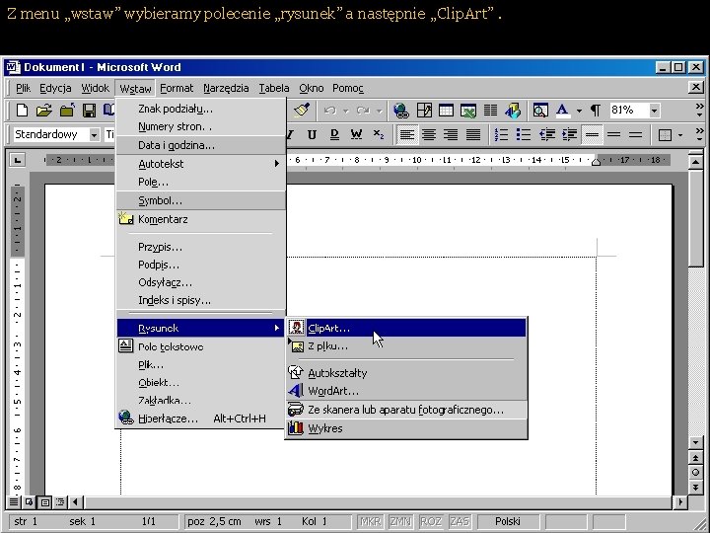Expand more standard toolbar buttons chevron
The height and width of the screenshot is (533, 710).
[699, 110]
